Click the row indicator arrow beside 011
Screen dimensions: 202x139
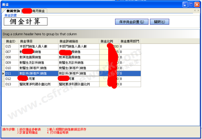pyautogui.click(x=3, y=74)
